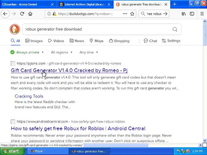Click the search magnifier in DuckDuckGo box
The height and width of the screenshot is (155, 207).
coord(175,29)
